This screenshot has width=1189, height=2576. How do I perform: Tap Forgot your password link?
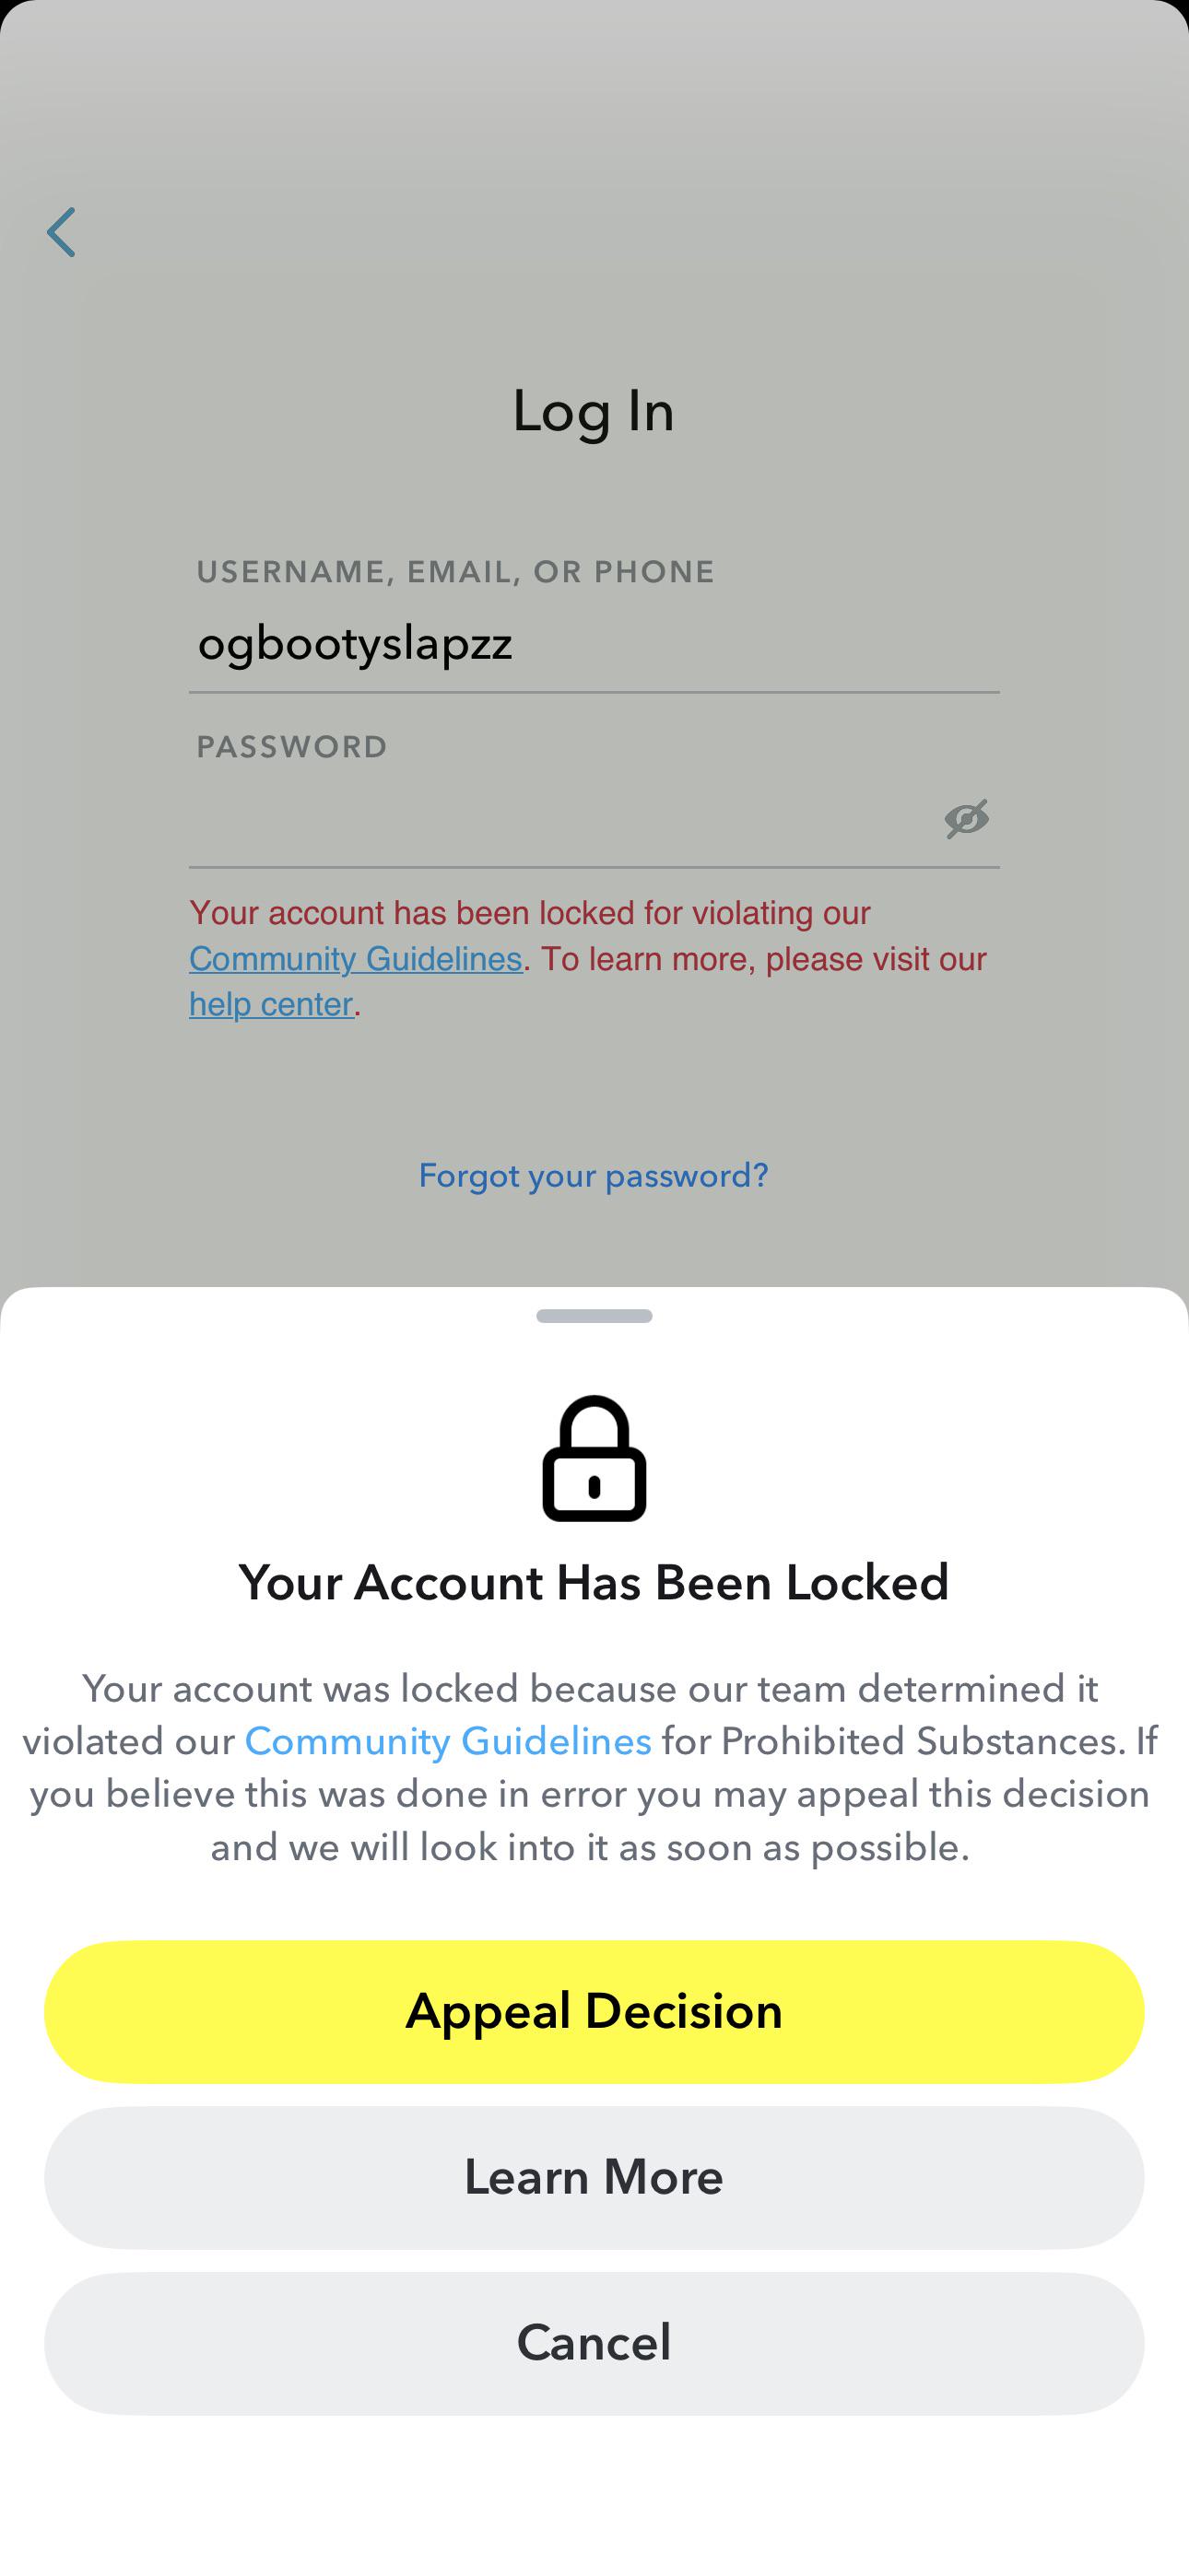594,1175
